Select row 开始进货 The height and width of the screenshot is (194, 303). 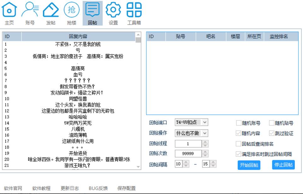(x=69, y=153)
